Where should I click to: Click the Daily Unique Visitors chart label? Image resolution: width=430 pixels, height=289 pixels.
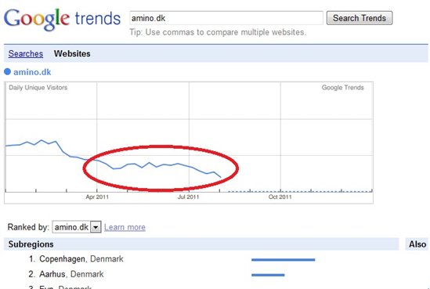(38, 88)
